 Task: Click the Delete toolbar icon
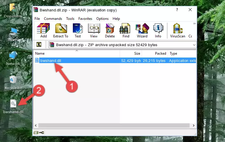(x=110, y=30)
